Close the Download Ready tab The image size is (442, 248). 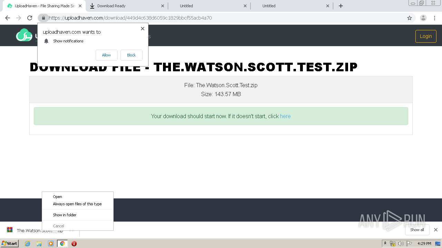[x=163, y=6]
